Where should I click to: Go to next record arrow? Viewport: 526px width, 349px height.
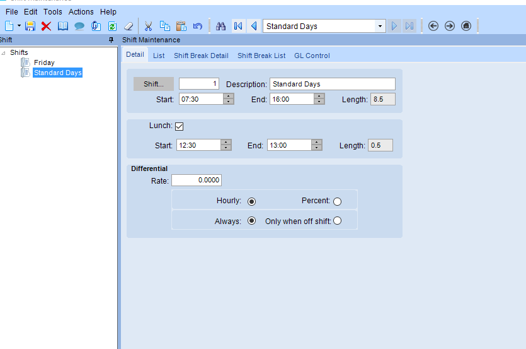click(x=394, y=26)
